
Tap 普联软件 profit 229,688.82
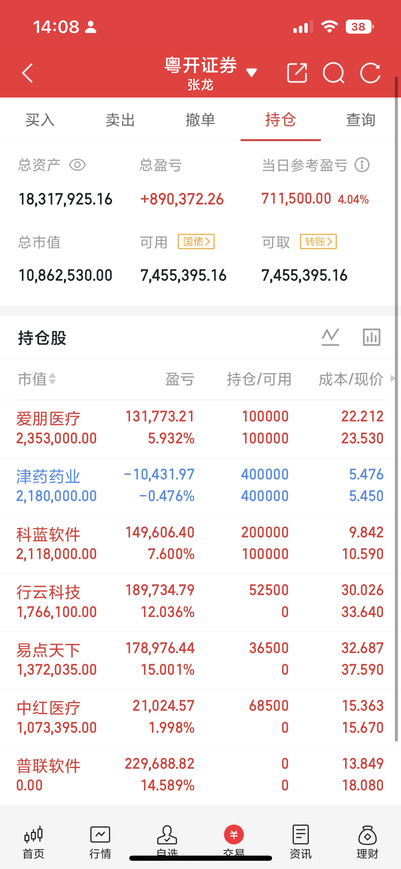pyautogui.click(x=160, y=764)
